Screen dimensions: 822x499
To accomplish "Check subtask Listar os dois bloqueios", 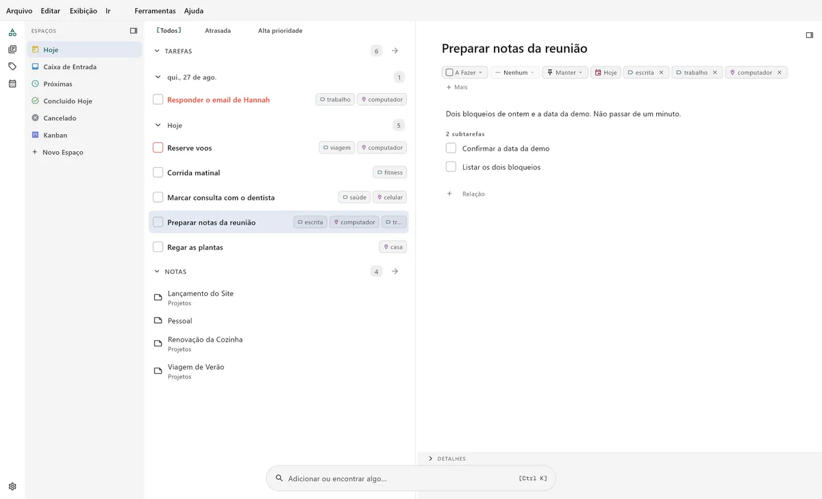I will pyautogui.click(x=451, y=167).
